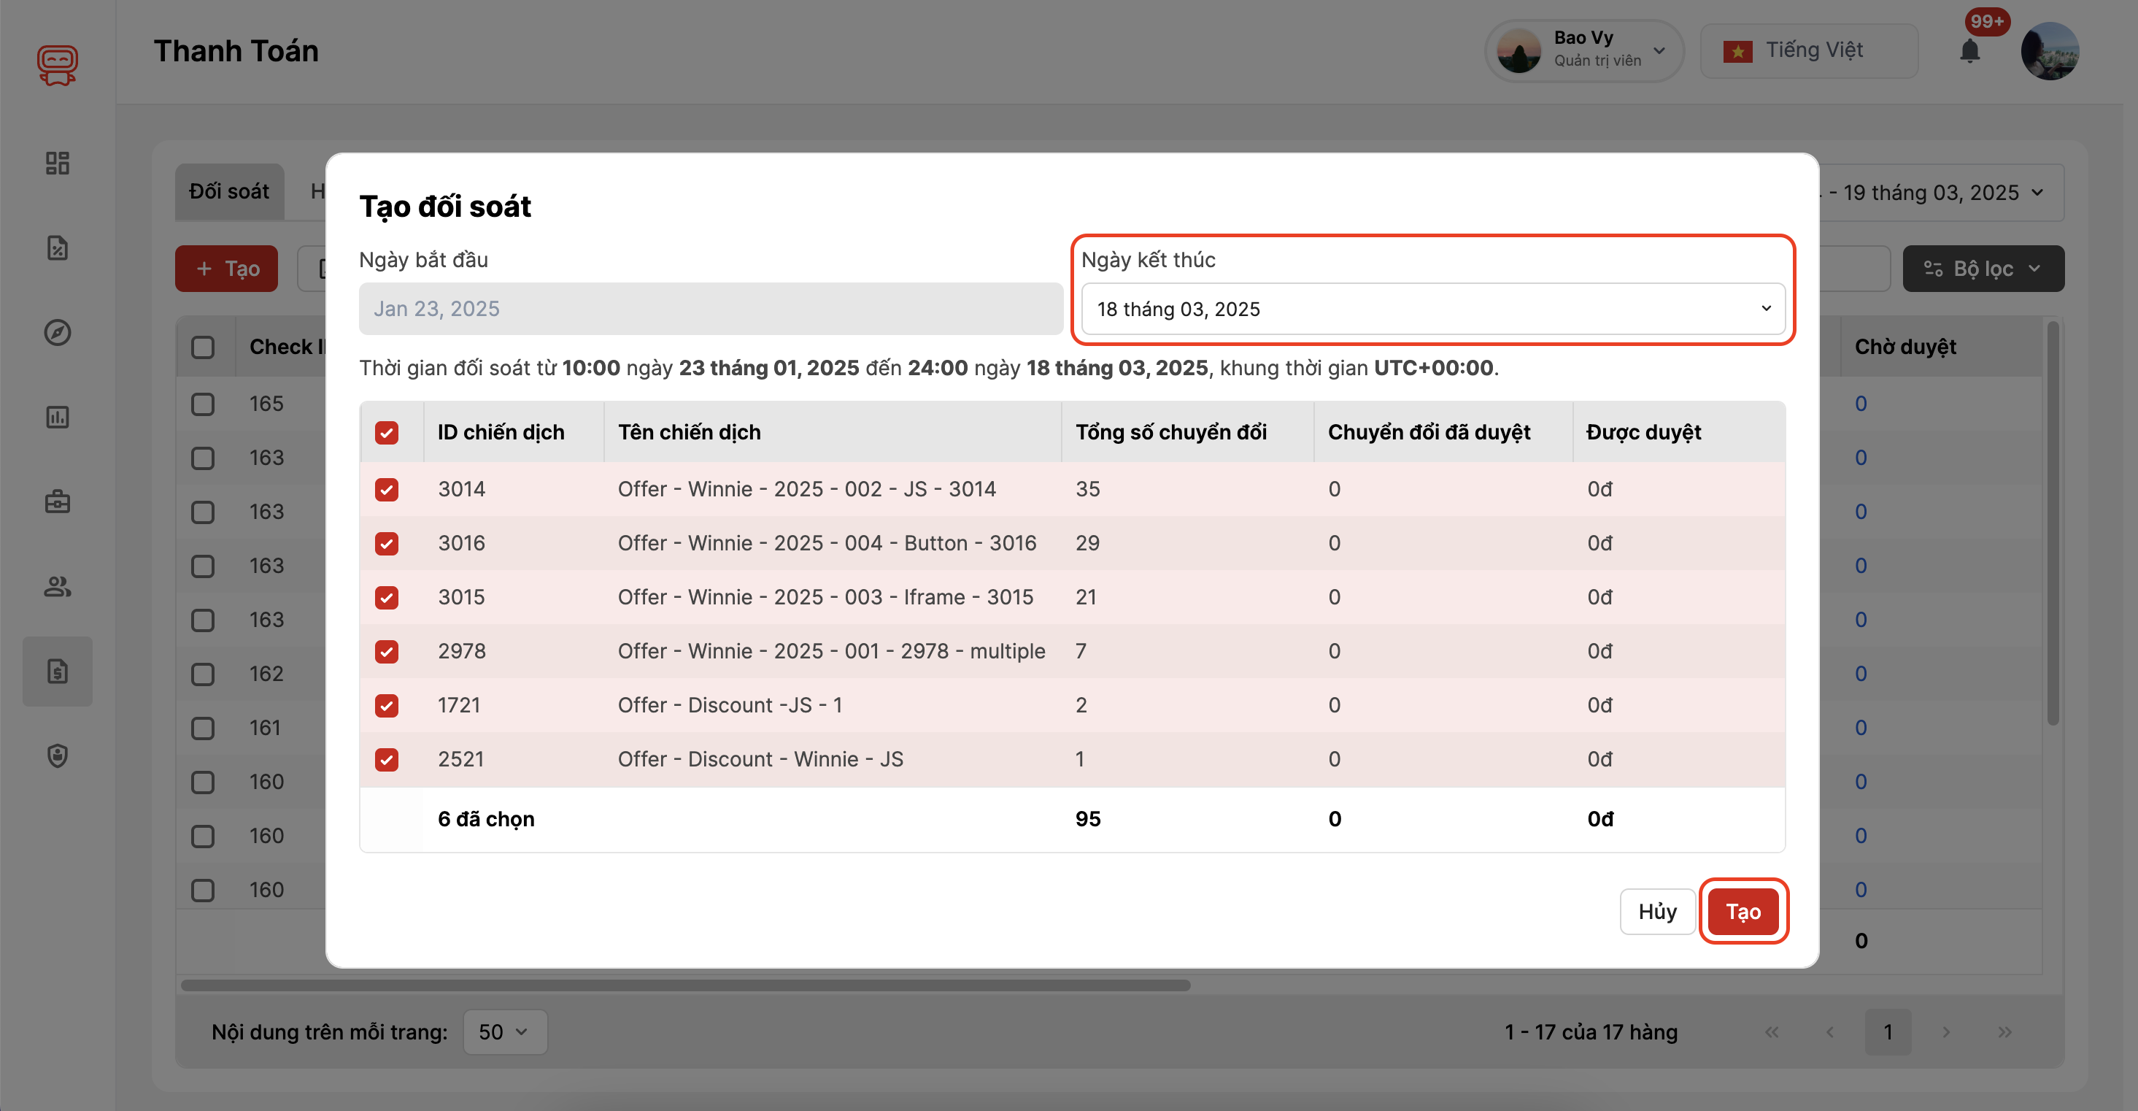The height and width of the screenshot is (1111, 2138).
Task: Open the users icon in sidebar
Action: 57,586
